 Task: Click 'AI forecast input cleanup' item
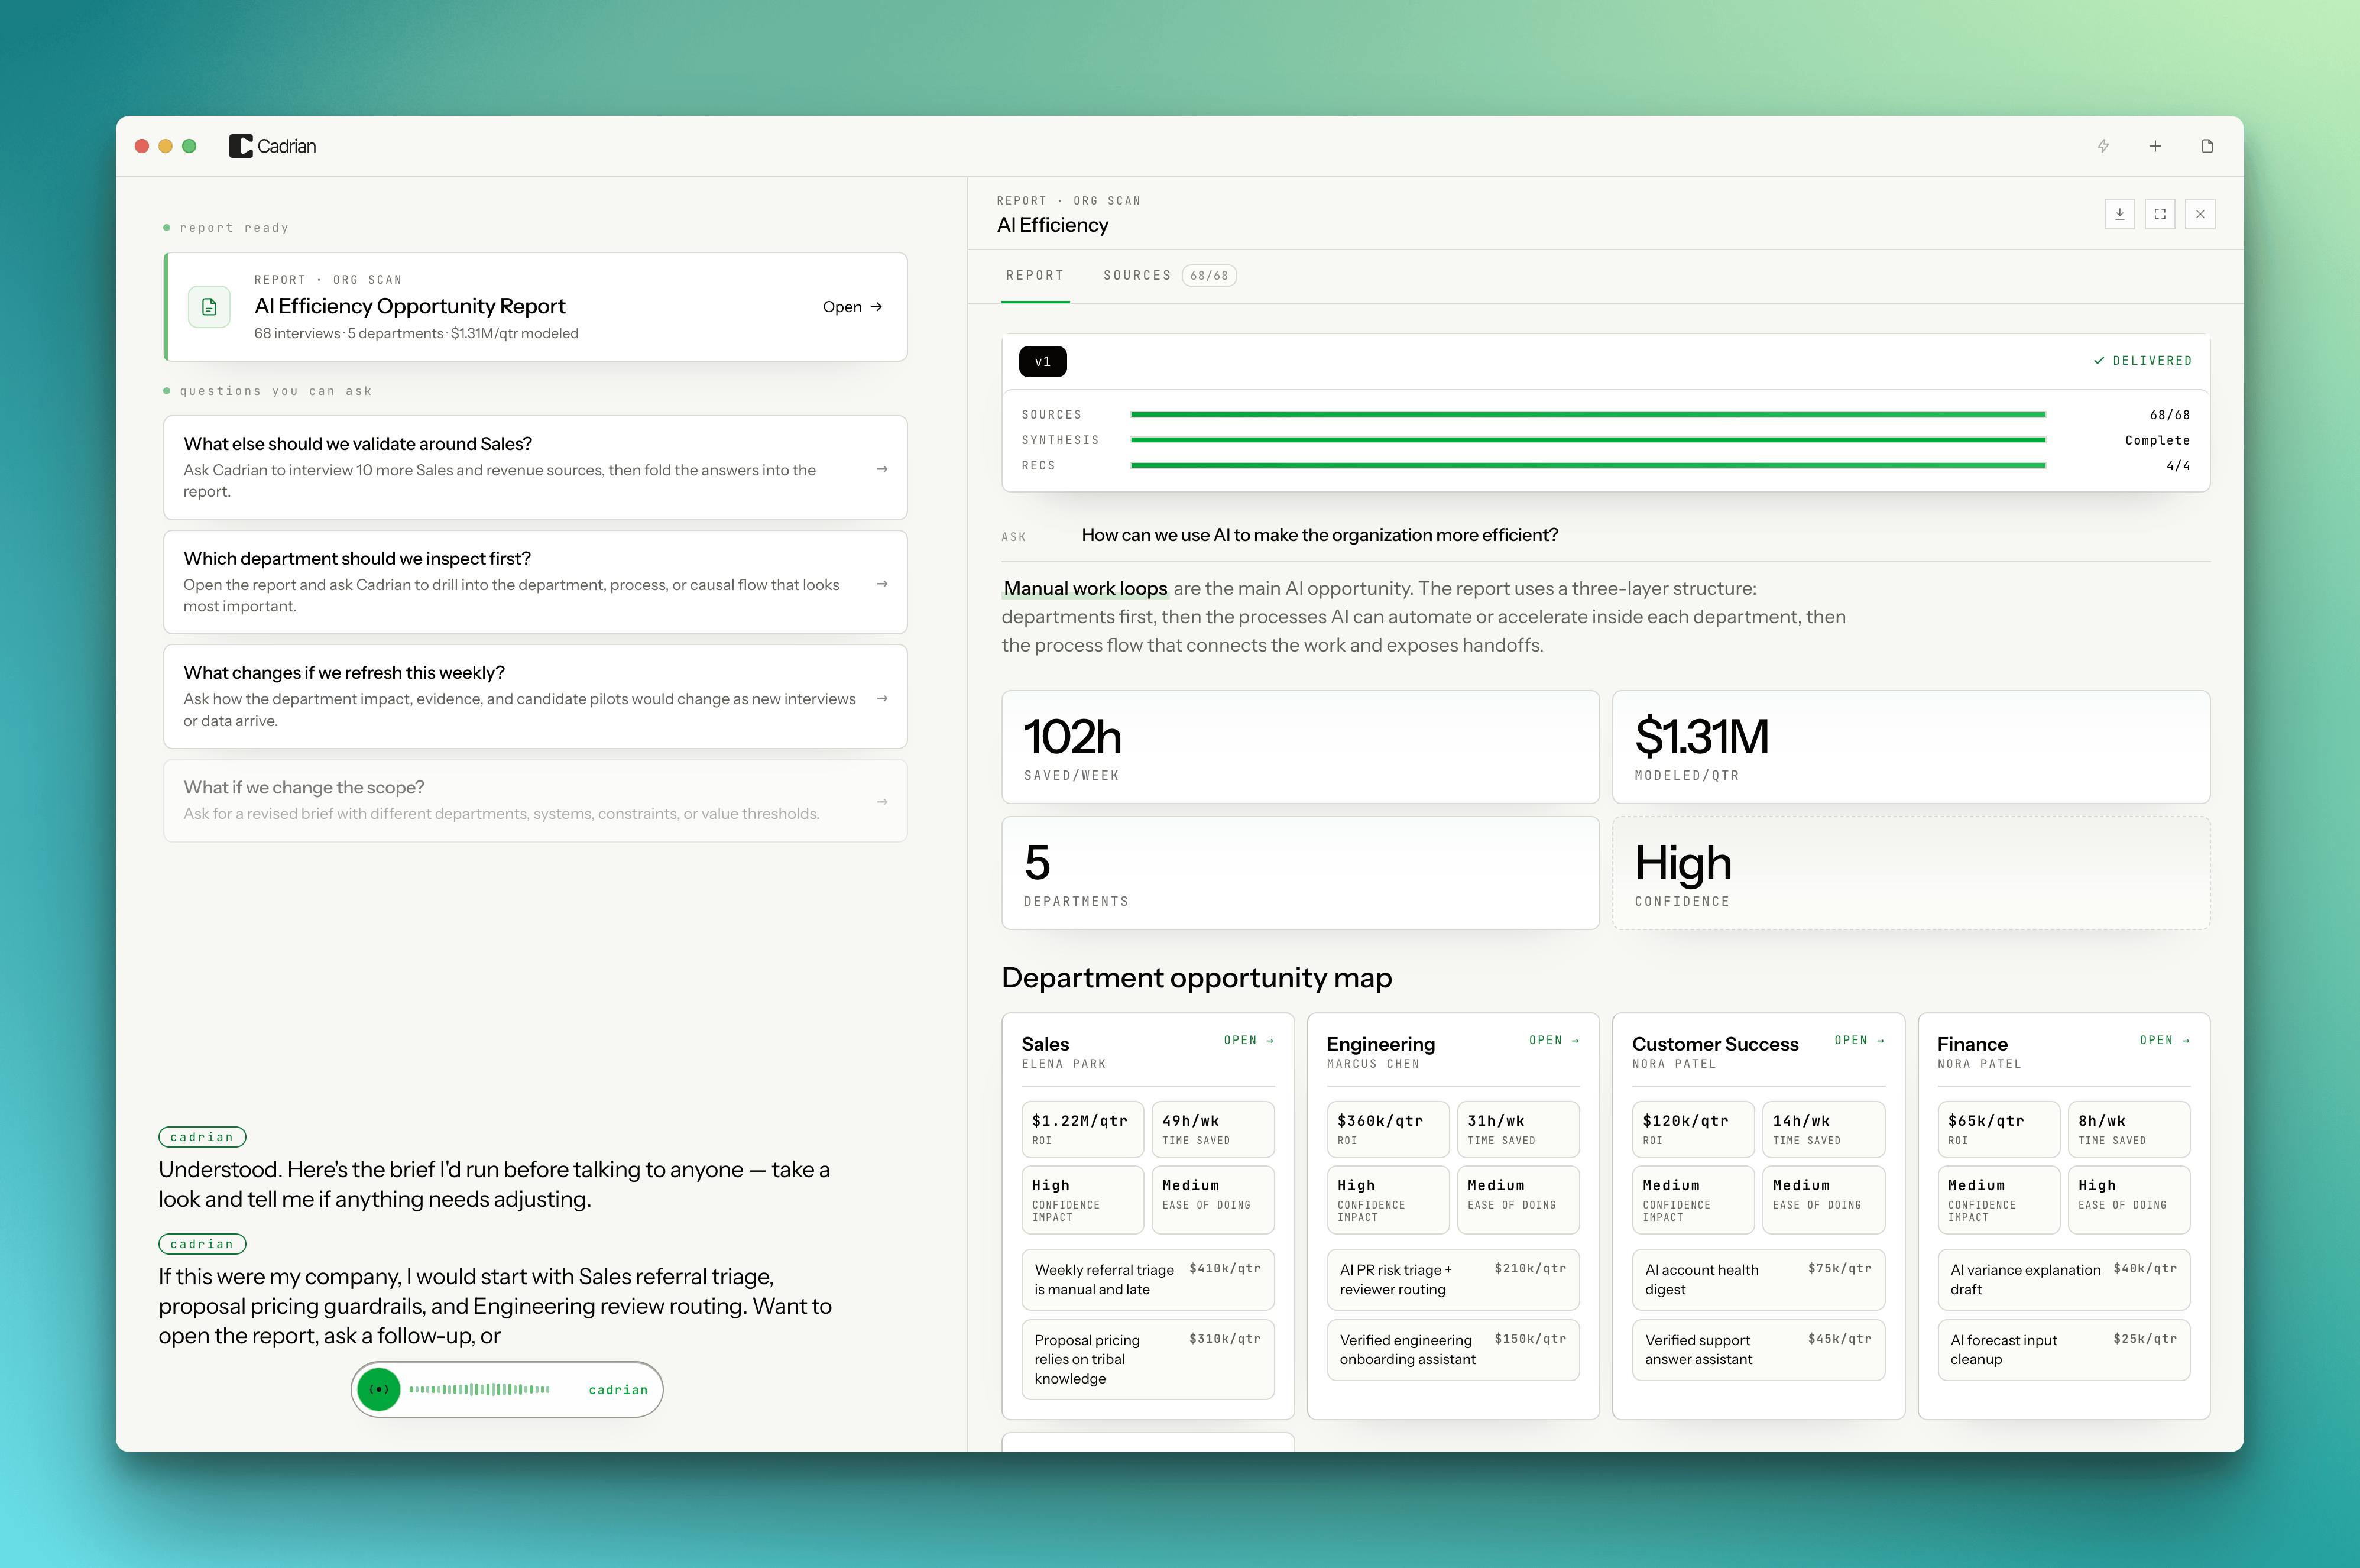pos(2063,1350)
